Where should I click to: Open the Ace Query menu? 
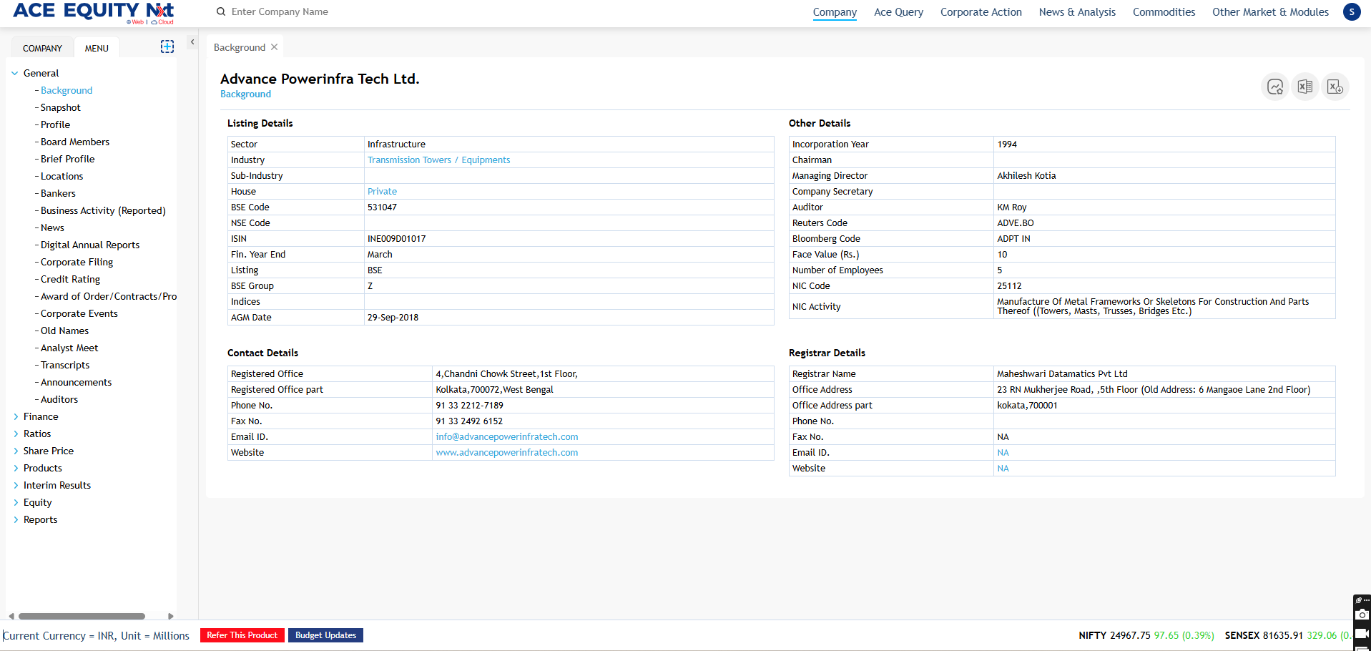click(898, 12)
